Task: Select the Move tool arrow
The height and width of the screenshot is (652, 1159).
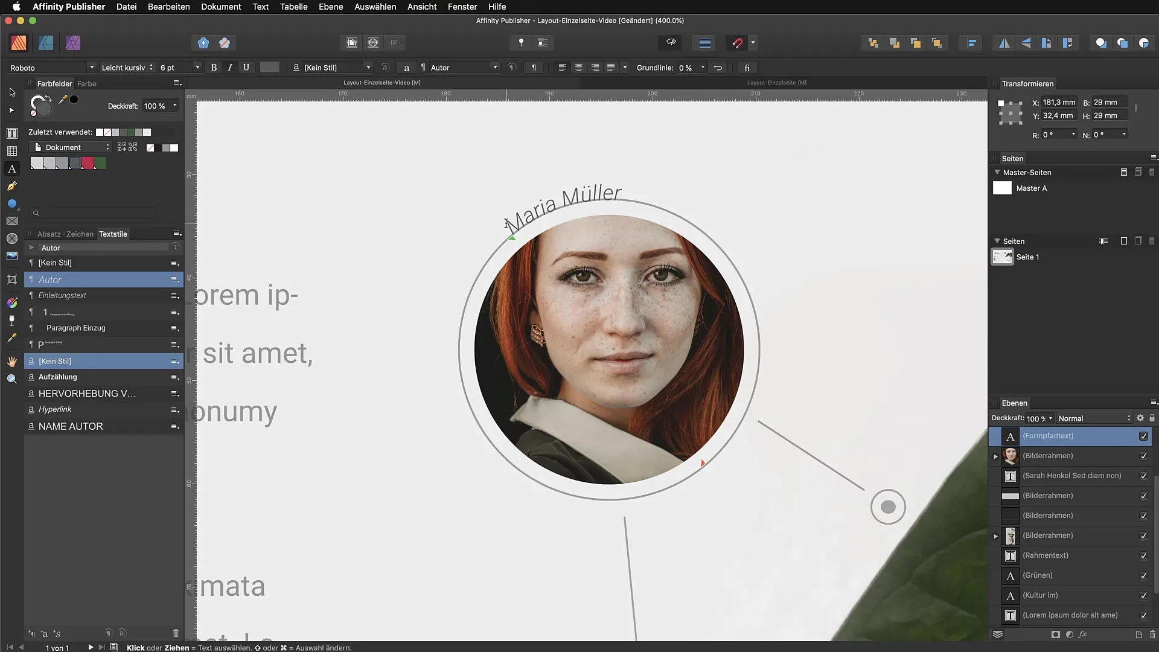Action: click(12, 92)
